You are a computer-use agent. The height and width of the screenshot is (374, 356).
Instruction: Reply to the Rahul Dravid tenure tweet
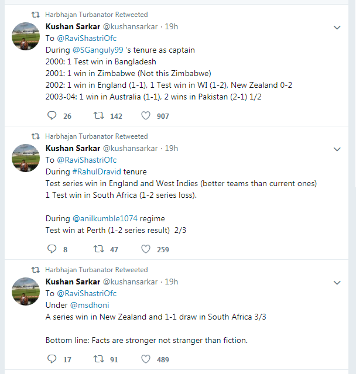click(52, 249)
